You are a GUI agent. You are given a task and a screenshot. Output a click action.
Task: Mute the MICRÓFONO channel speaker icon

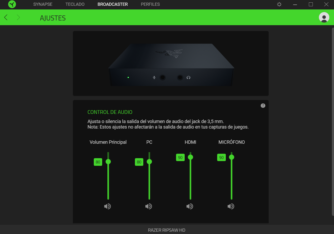click(x=231, y=206)
